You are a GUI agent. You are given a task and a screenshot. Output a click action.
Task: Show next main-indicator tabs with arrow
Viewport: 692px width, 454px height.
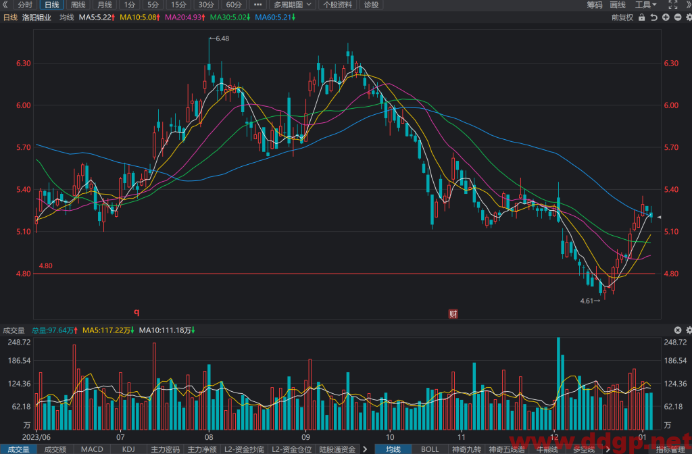pyautogui.click(x=608, y=449)
